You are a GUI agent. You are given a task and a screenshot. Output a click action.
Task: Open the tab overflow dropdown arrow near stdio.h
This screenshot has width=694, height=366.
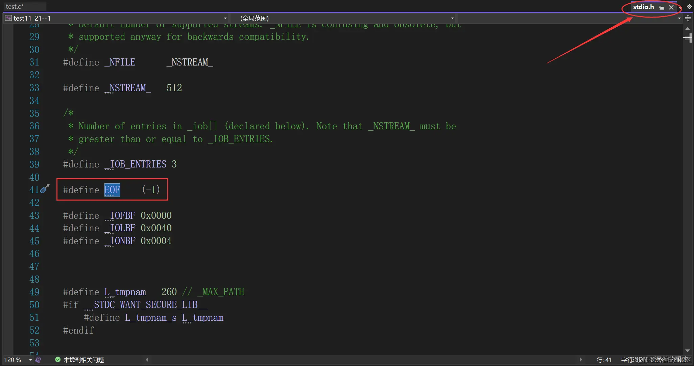(680, 7)
